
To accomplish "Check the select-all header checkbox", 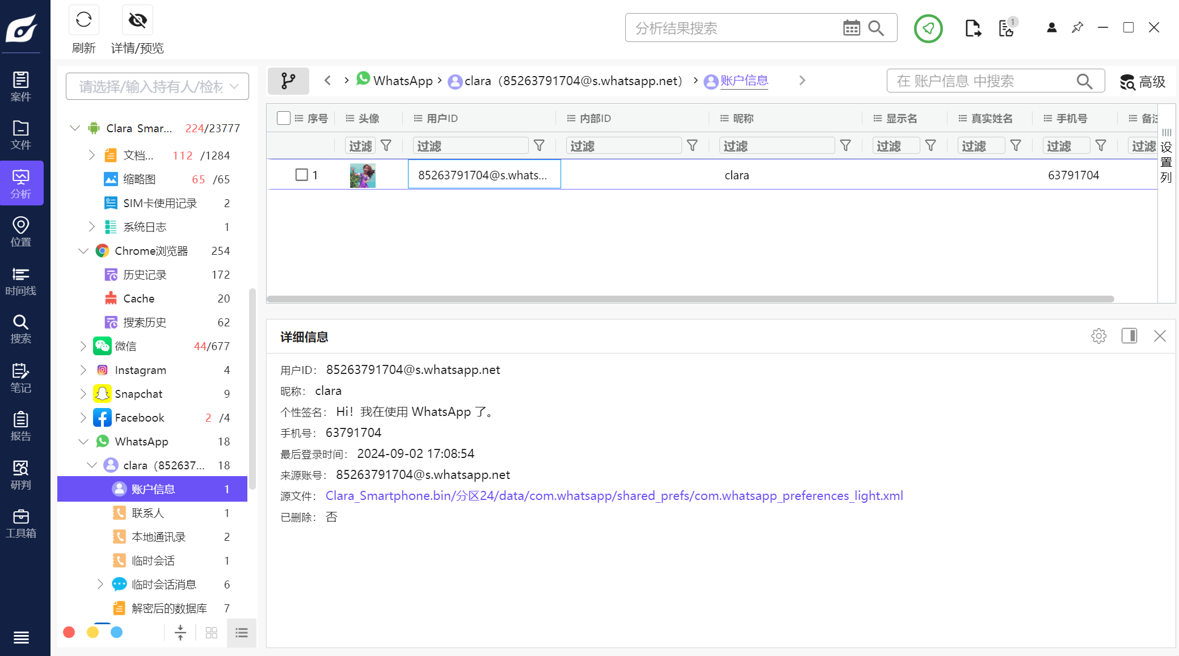I will pos(284,118).
